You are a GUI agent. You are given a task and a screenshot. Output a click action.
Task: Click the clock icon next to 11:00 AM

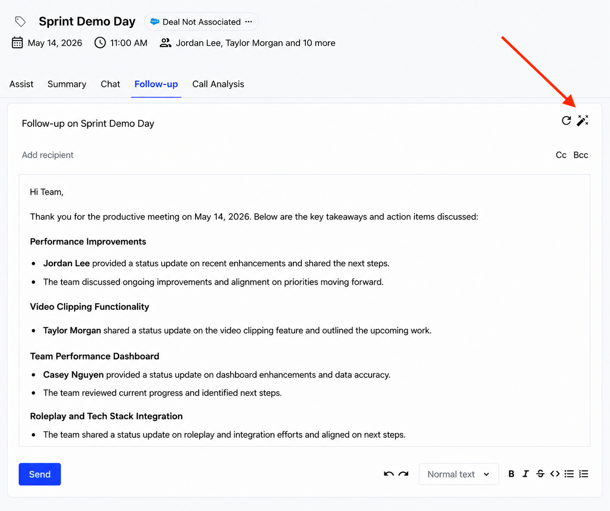point(100,43)
